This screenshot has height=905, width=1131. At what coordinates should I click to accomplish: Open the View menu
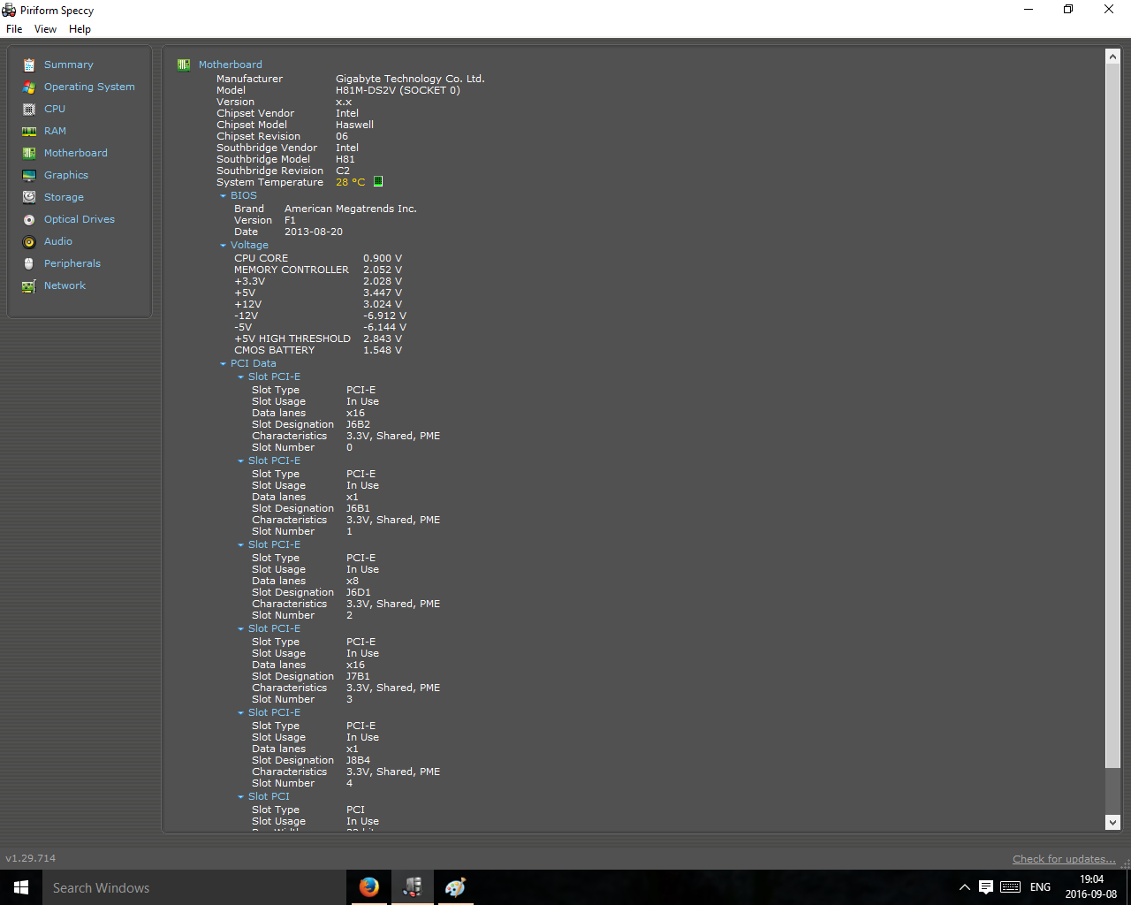[45, 29]
